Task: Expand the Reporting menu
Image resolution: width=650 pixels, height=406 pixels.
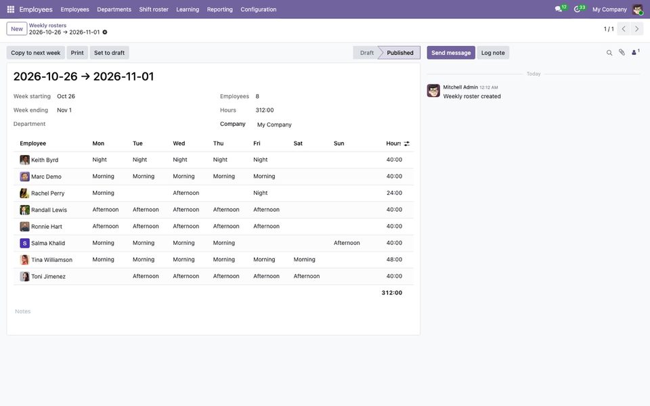Action: pyautogui.click(x=219, y=9)
